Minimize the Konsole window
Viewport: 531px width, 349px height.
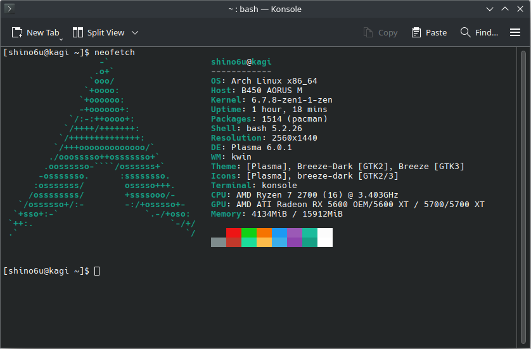pos(490,9)
